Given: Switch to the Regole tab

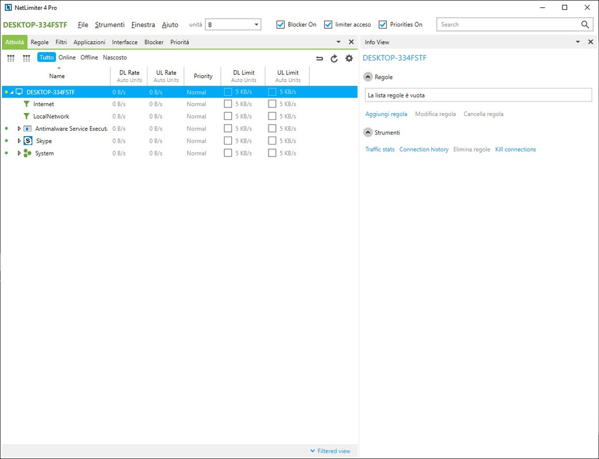Looking at the screenshot, I should pos(40,42).
